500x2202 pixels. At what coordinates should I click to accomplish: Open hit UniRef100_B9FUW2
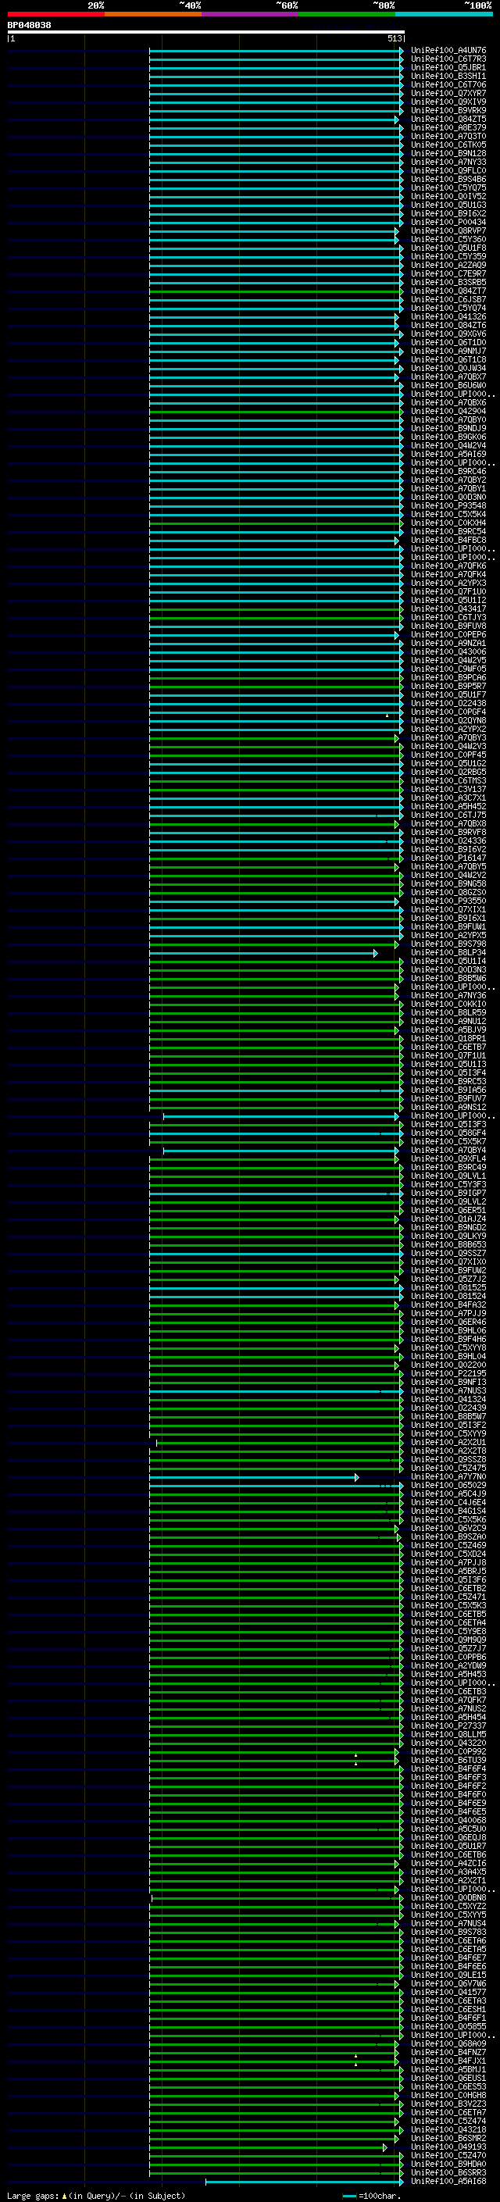(x=448, y=1270)
